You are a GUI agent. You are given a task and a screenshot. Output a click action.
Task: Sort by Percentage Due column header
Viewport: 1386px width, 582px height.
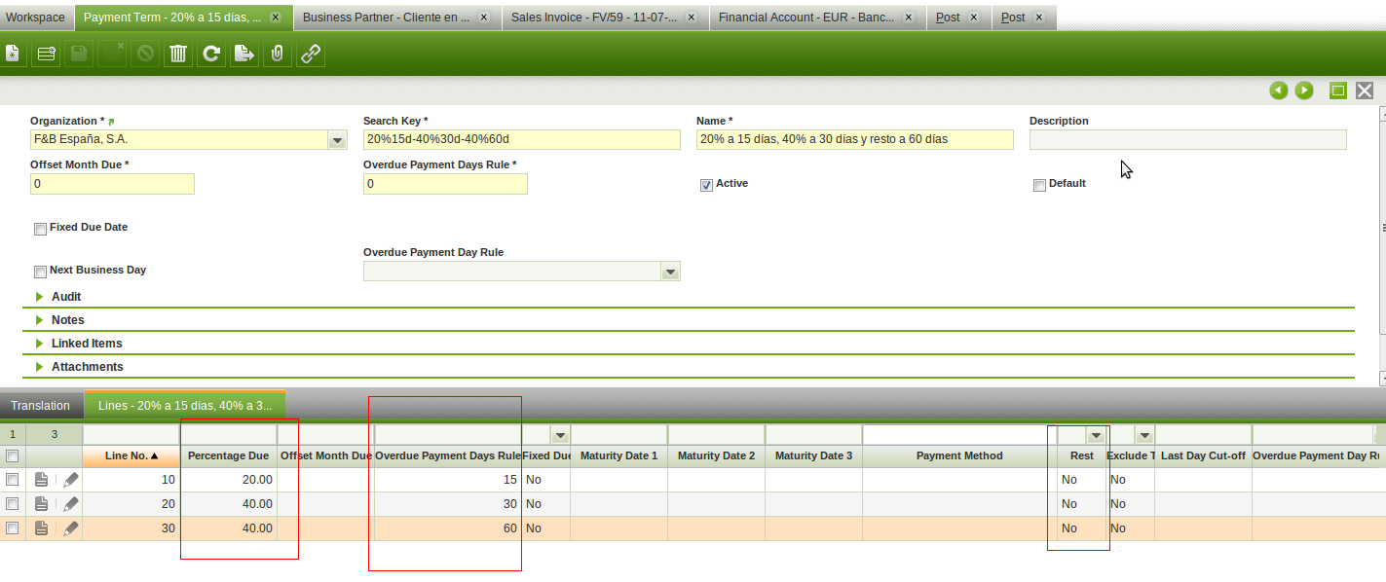coord(229,455)
